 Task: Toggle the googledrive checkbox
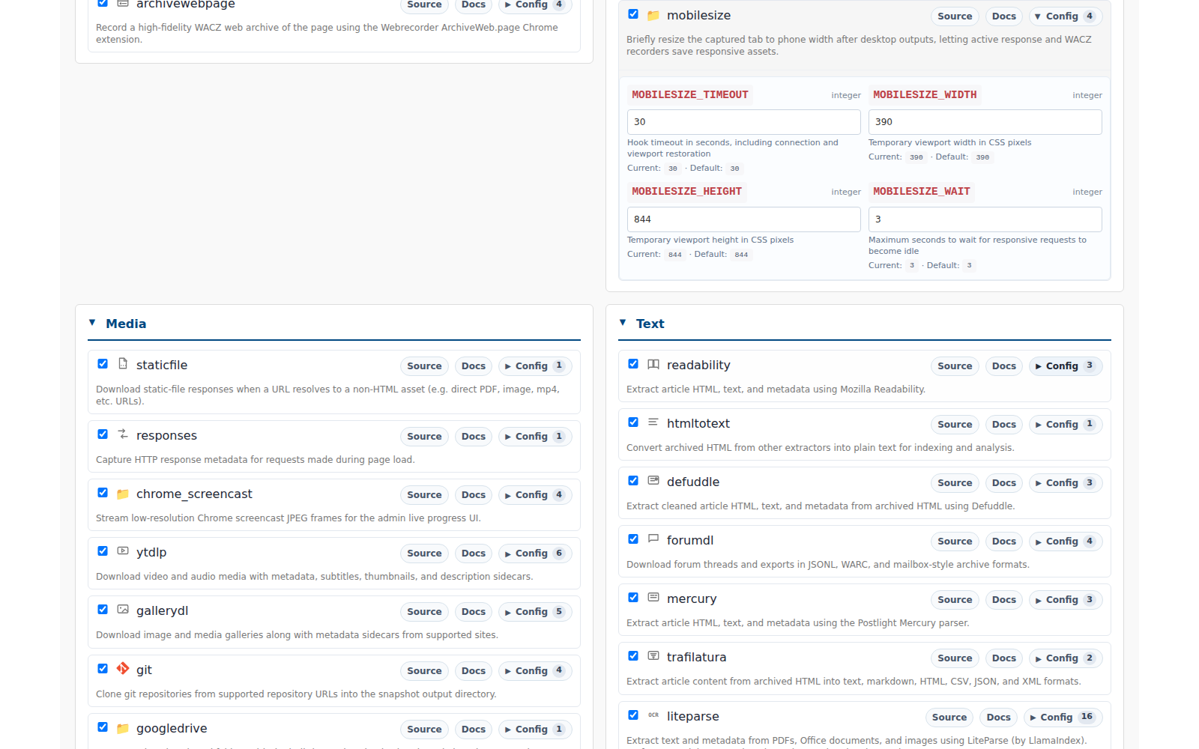point(103,727)
